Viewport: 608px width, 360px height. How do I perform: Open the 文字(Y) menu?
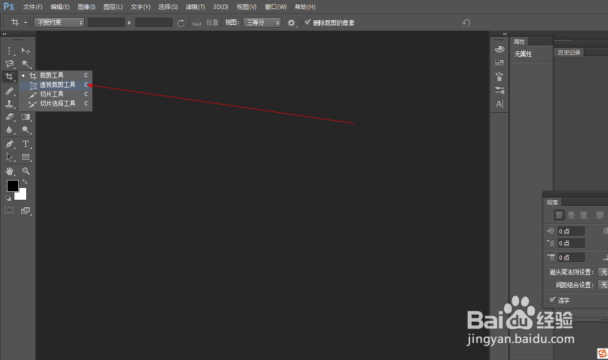point(140,7)
